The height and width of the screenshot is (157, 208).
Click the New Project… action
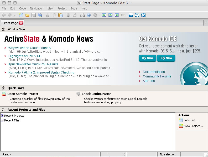pos(194,126)
